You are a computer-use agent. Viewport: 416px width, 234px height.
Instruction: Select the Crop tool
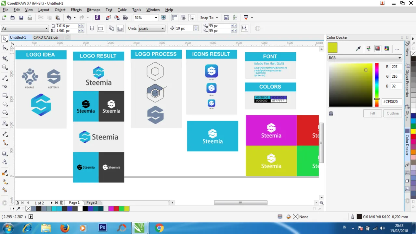click(5, 58)
